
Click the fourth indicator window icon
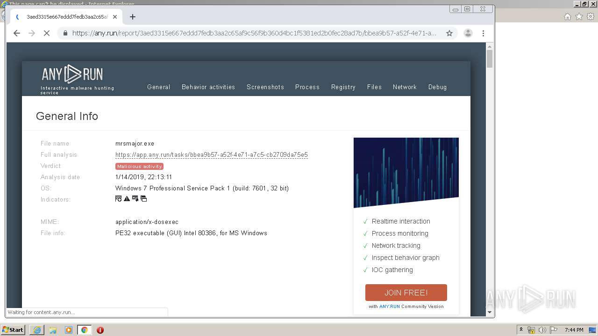pos(143,199)
